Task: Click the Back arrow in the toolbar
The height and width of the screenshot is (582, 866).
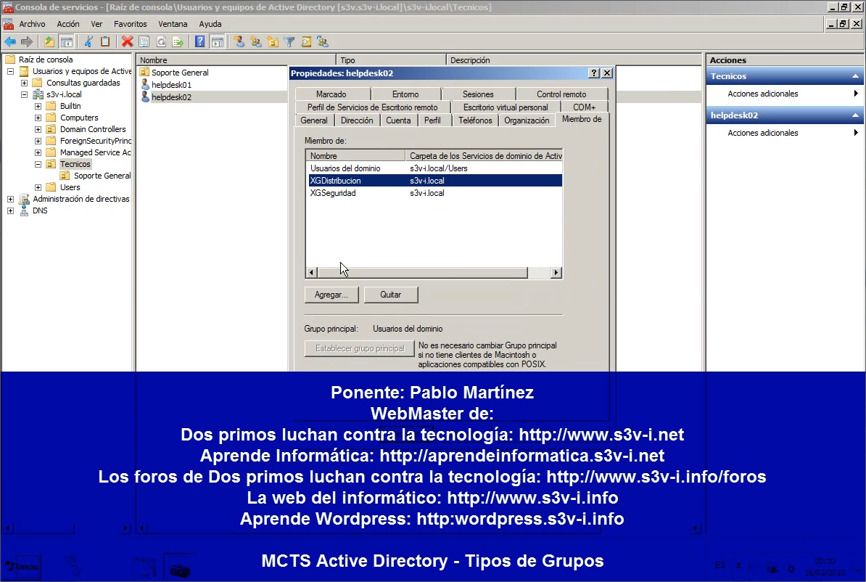Action: tap(10, 41)
